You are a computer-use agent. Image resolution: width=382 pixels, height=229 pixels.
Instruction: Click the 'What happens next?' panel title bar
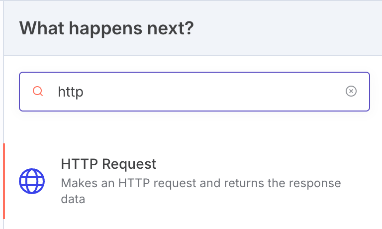249,27
